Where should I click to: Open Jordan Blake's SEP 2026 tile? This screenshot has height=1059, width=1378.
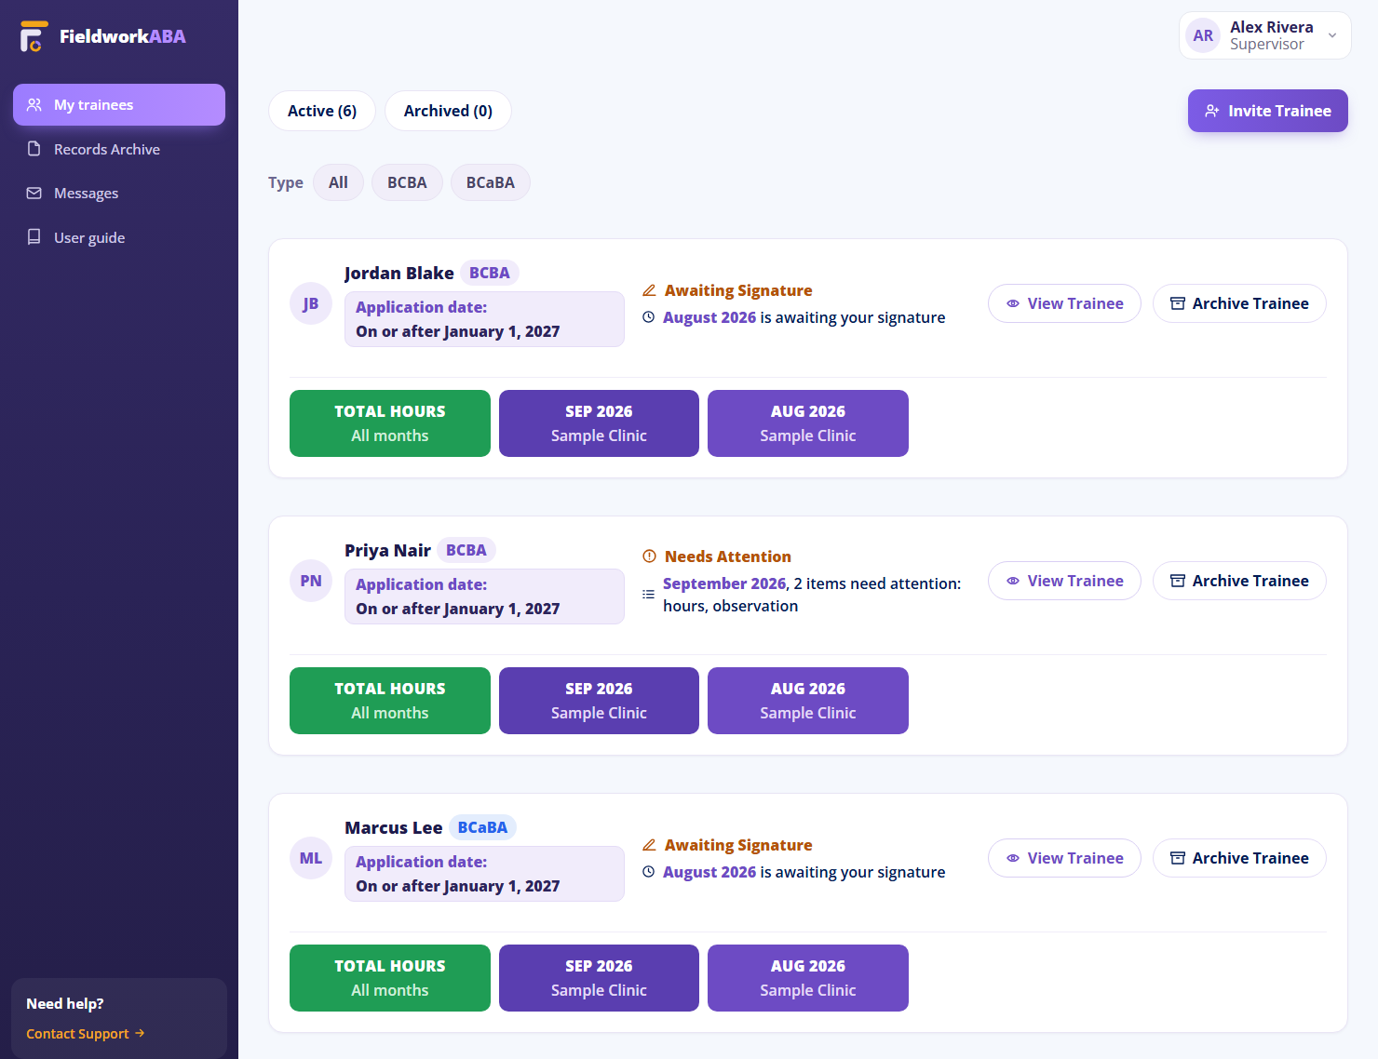[599, 423]
